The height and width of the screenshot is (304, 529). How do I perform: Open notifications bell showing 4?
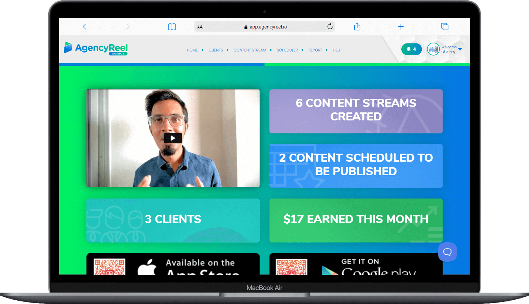[411, 49]
